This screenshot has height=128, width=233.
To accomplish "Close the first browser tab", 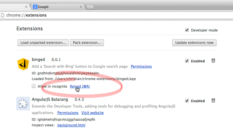I will tap(26, 7).
